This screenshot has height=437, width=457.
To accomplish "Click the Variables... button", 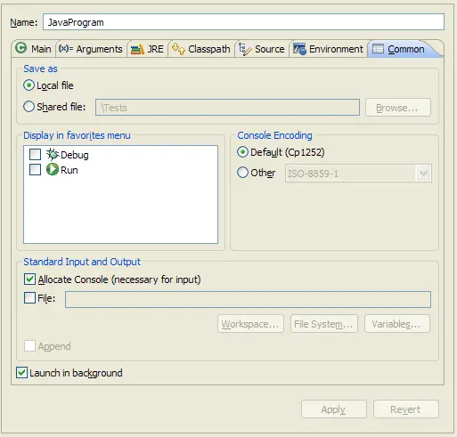I will click(x=397, y=324).
